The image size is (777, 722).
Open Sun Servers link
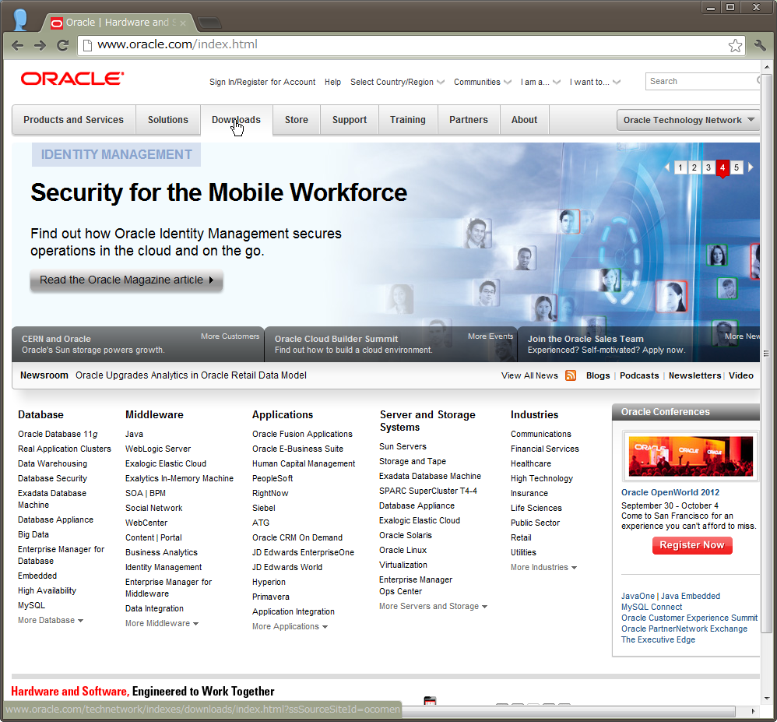click(x=403, y=446)
